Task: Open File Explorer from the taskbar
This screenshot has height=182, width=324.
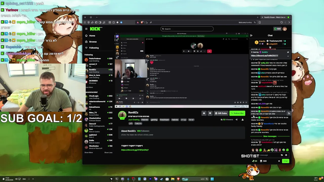Action: click(173, 179)
